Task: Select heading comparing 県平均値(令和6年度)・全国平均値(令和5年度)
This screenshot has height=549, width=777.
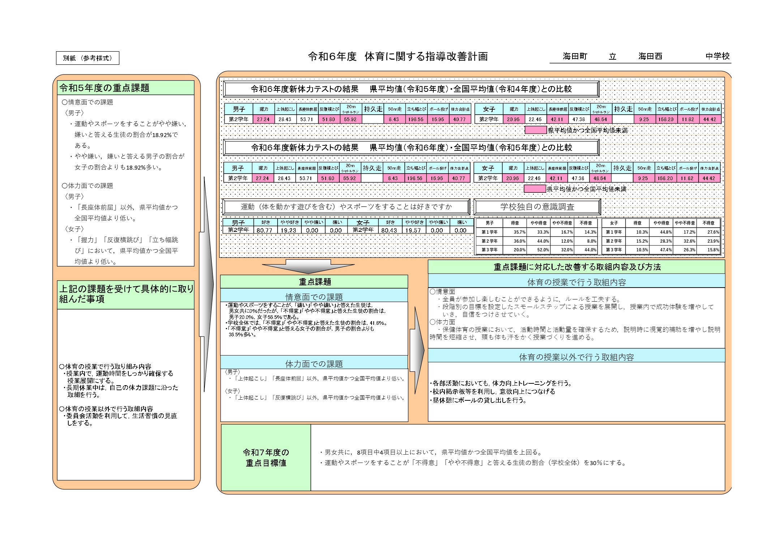Action: (411, 148)
